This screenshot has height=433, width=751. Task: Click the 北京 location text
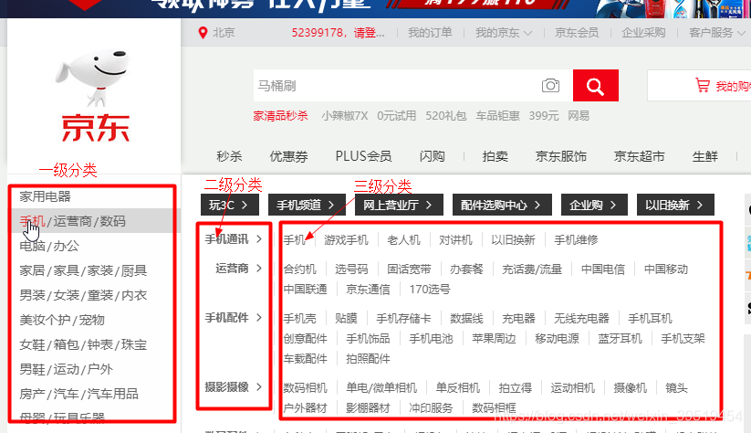[224, 33]
